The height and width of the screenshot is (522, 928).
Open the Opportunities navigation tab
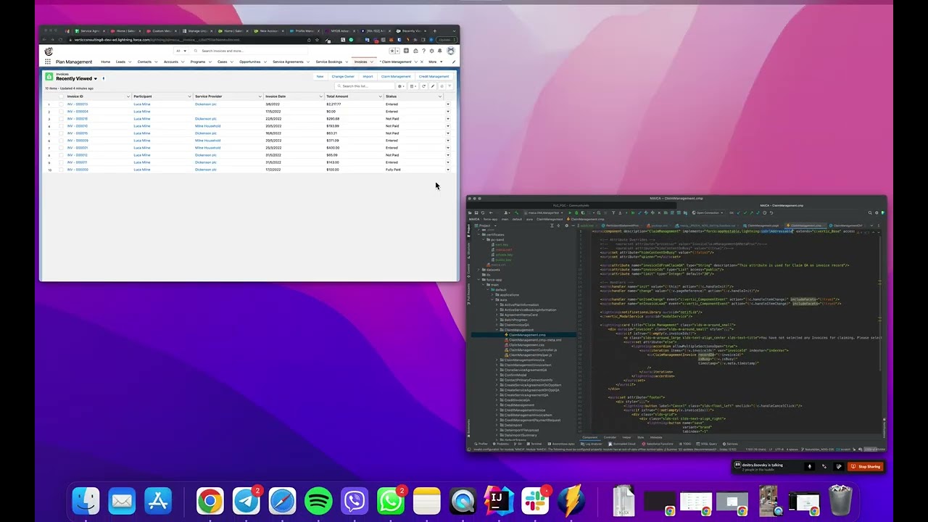[249, 62]
